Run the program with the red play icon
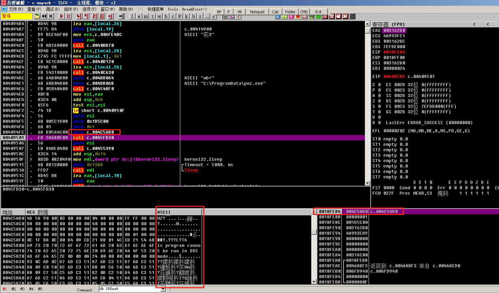The height and width of the screenshot is (293, 499). [x=61, y=16]
